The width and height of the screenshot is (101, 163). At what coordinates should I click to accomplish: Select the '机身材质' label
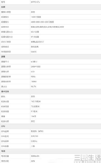tap(5, 121)
